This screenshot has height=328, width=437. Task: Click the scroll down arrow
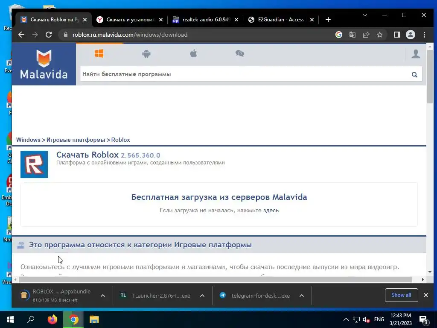pos(430,272)
